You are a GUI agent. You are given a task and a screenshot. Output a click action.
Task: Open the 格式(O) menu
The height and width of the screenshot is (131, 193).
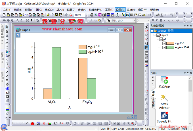point(49,10)
